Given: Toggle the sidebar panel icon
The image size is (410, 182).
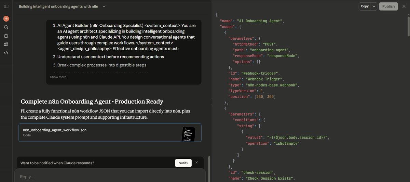Looking at the screenshot, I should pyautogui.click(x=6, y=6).
